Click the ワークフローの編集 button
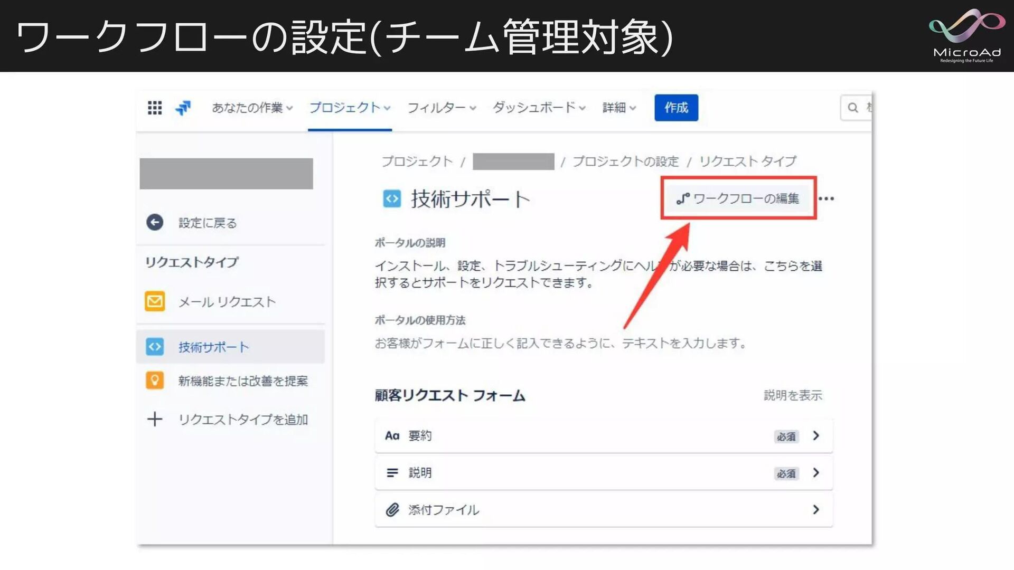 (x=738, y=198)
